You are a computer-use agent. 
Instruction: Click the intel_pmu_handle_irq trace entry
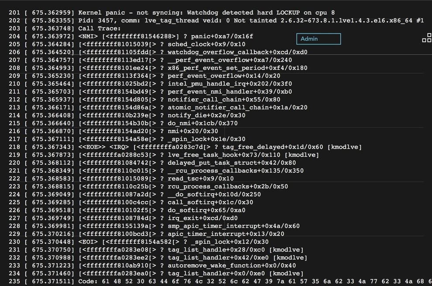click(x=230, y=84)
